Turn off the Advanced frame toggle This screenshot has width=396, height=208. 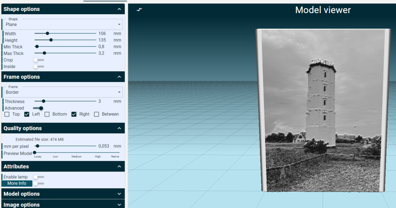pyautogui.click(x=38, y=108)
